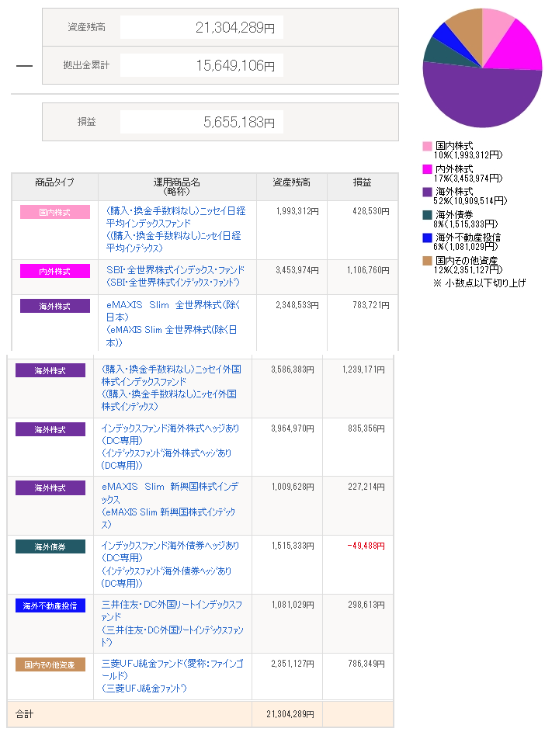Viewport: 545px width, 732px height.
Task: Open 三井住友・DC外国リートインデックスファンド link
Action: click(171, 605)
